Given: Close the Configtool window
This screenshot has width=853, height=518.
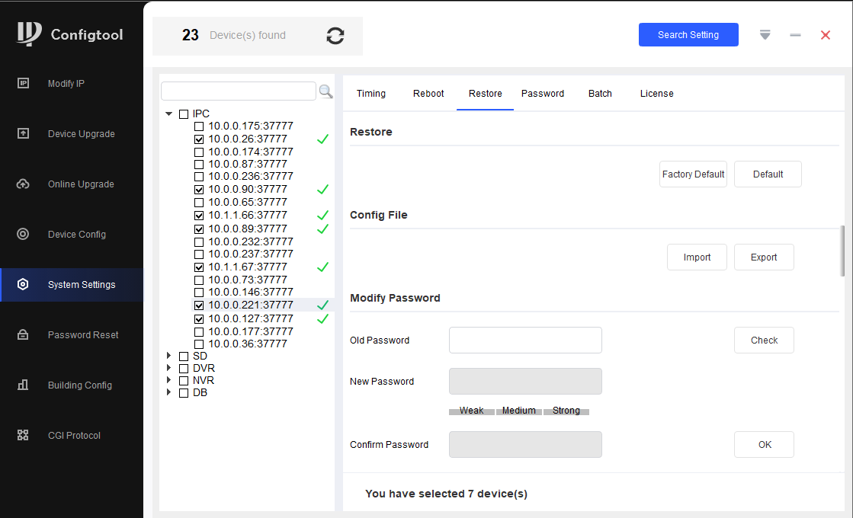Looking at the screenshot, I should pyautogui.click(x=826, y=35).
